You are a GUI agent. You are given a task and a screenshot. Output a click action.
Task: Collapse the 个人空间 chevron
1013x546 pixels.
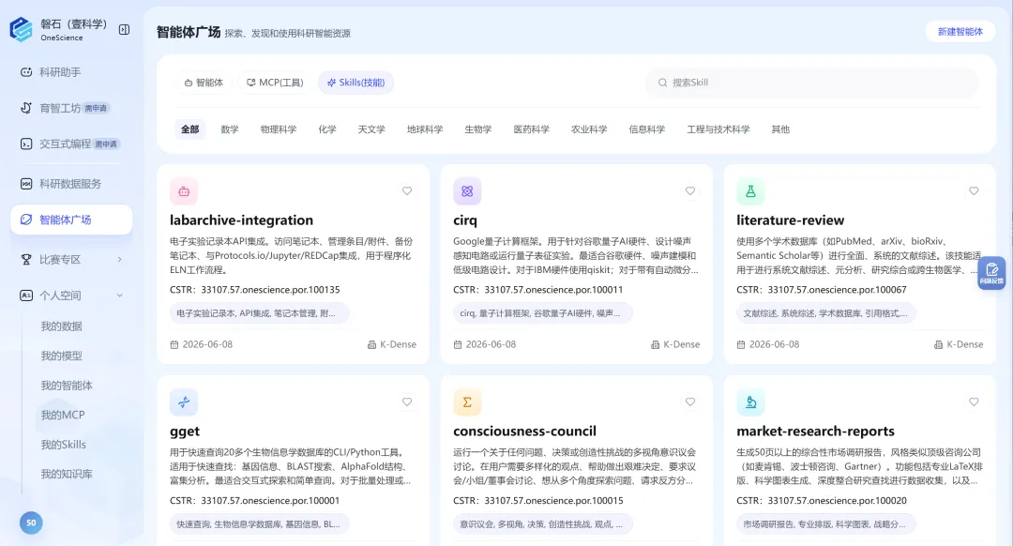119,296
